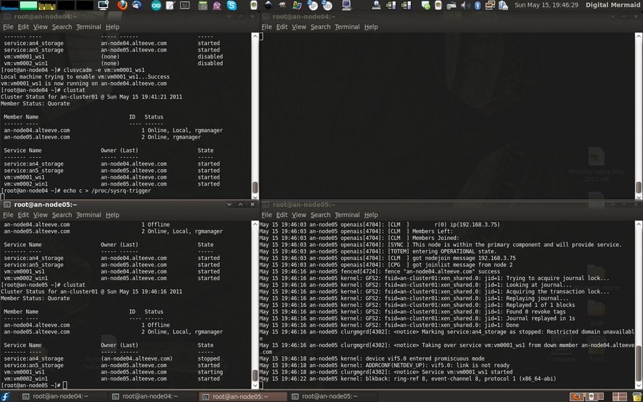Open the clock showing Sun May 15
643x402 pixels.
click(x=547, y=5)
